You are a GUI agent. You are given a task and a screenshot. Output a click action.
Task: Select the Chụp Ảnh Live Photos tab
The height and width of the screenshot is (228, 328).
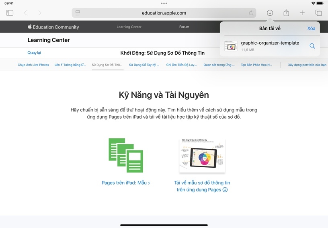click(33, 65)
